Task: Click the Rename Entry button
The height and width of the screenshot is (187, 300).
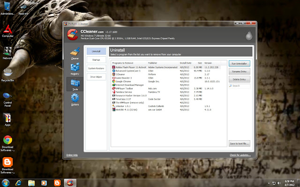Action: coord(240,72)
